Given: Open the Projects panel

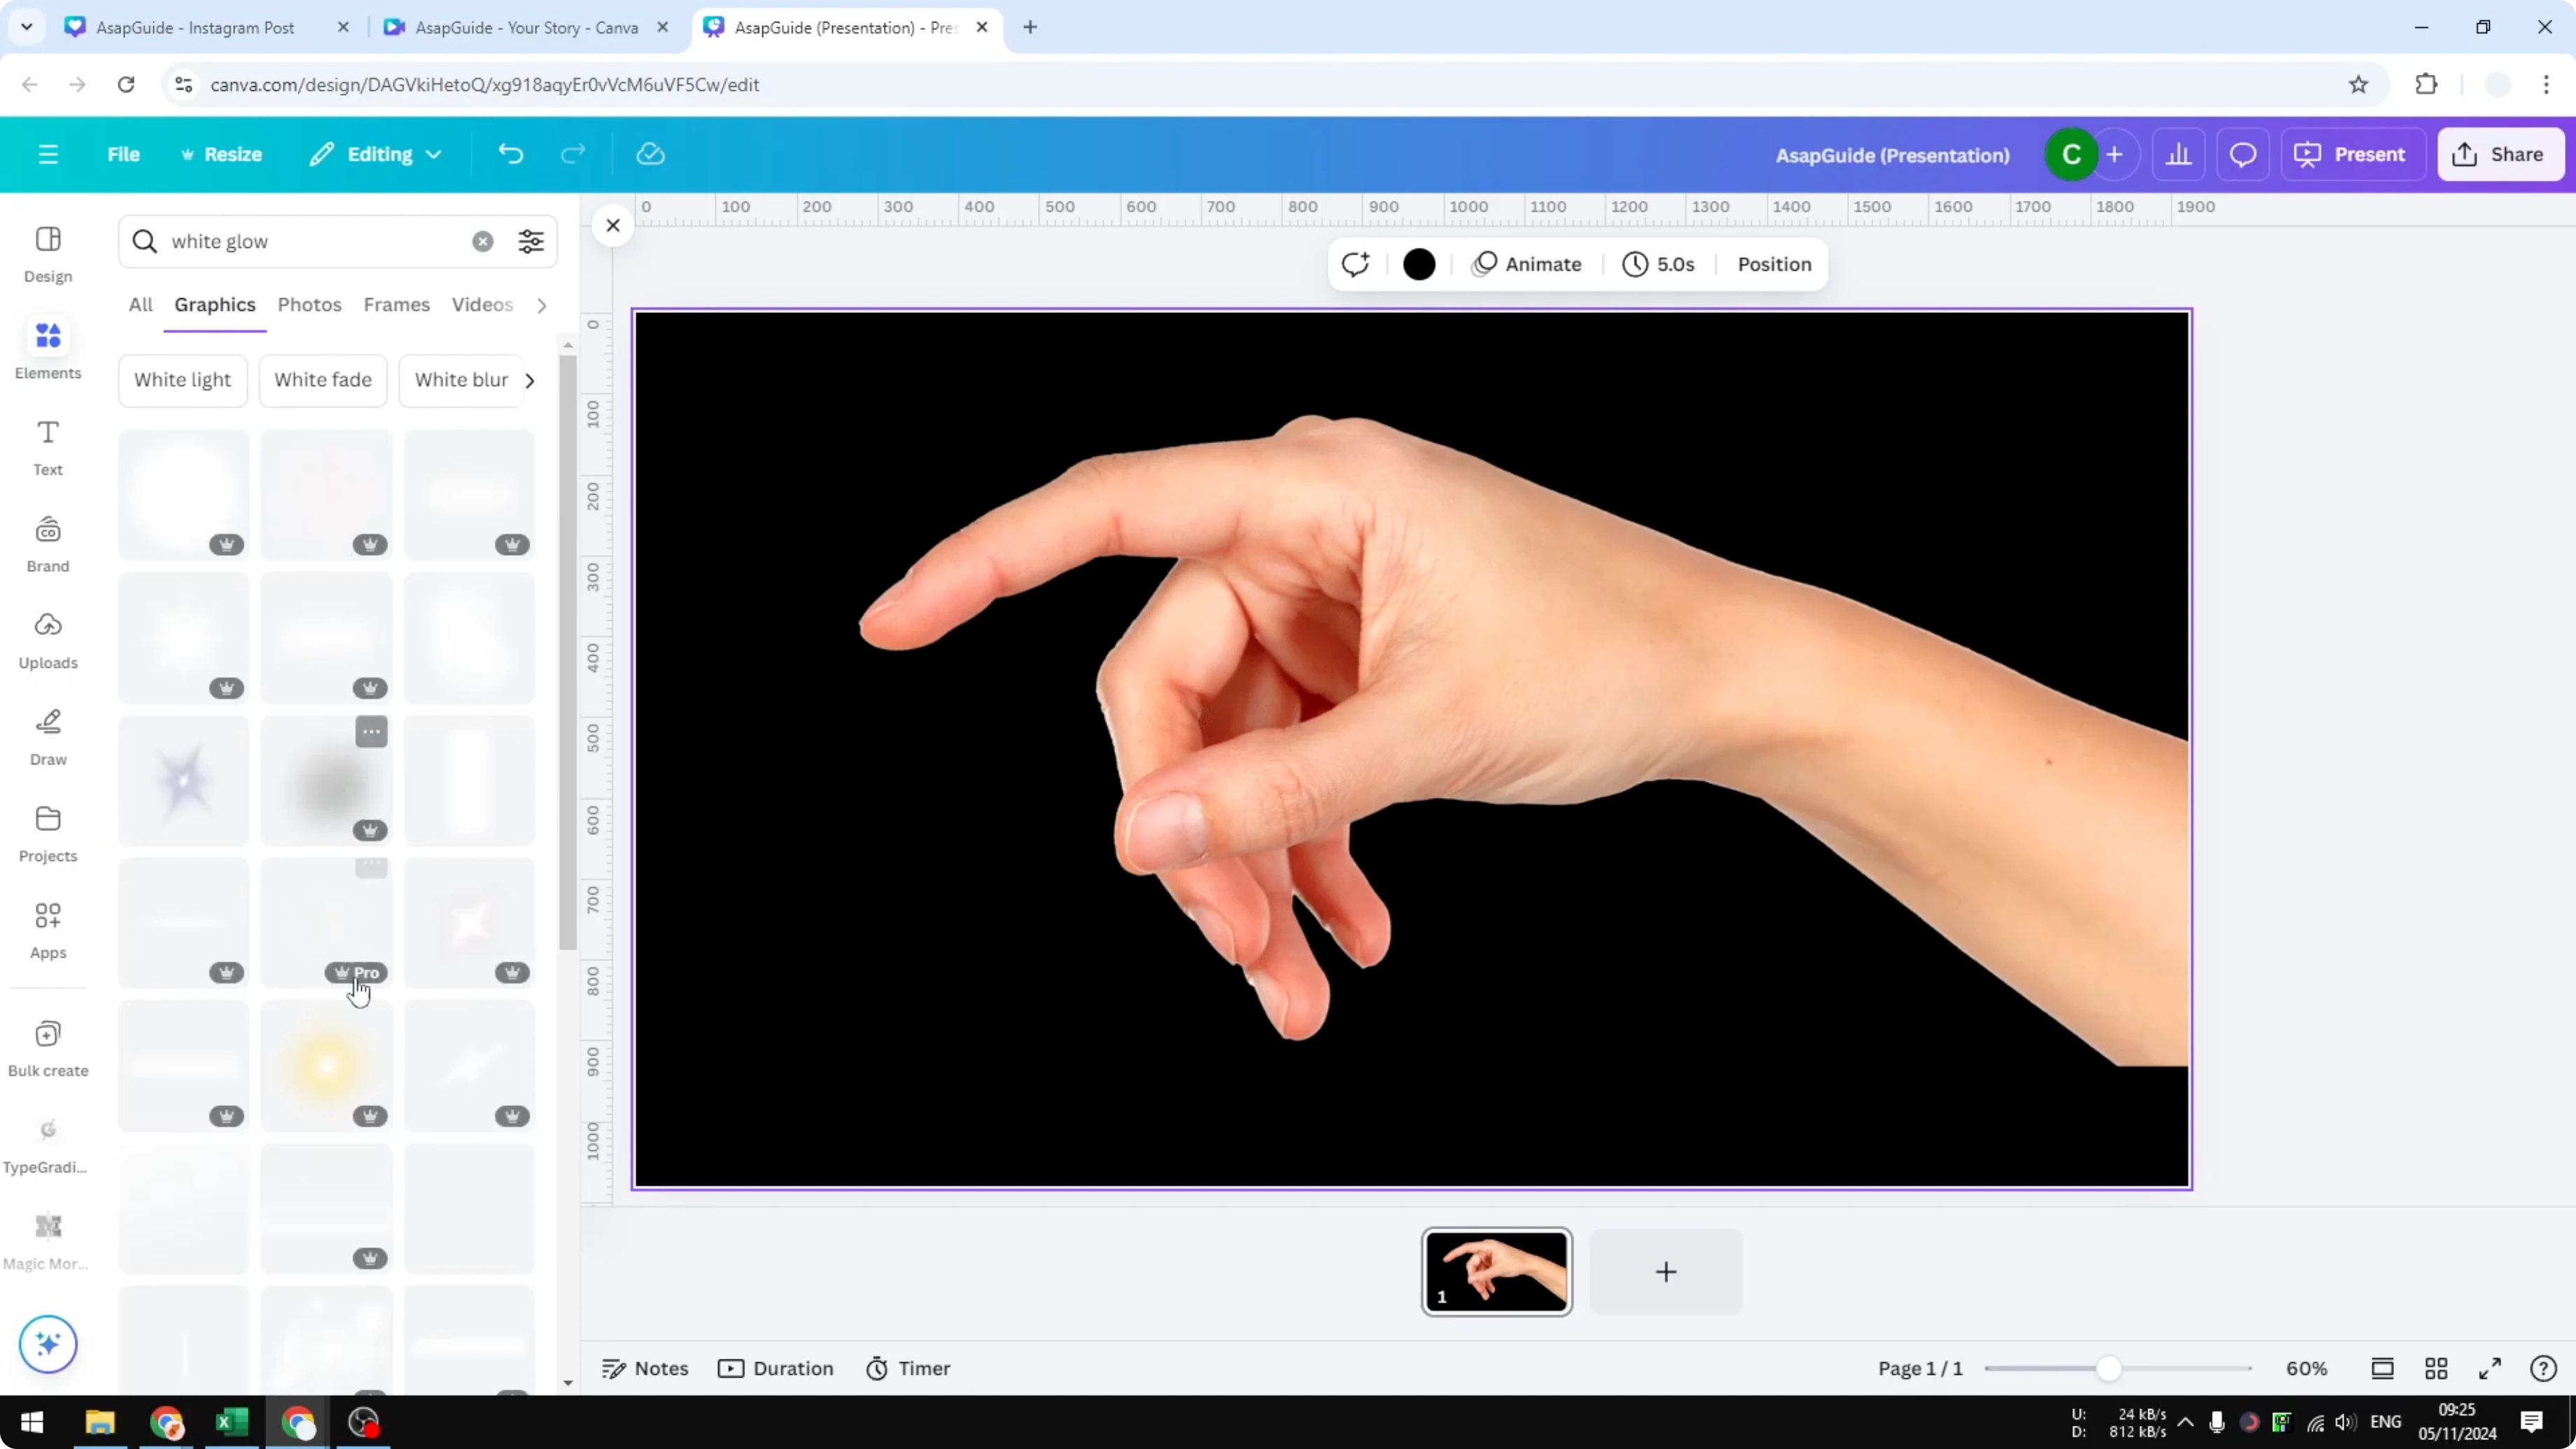Looking at the screenshot, I should pos(47,832).
